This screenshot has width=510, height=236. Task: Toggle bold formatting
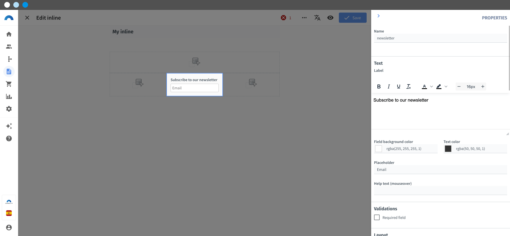coord(379,86)
